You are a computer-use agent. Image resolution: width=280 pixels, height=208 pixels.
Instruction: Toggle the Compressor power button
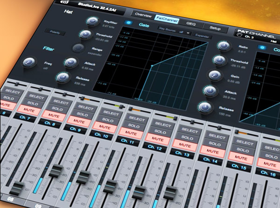pyautogui.click(x=262, y=48)
